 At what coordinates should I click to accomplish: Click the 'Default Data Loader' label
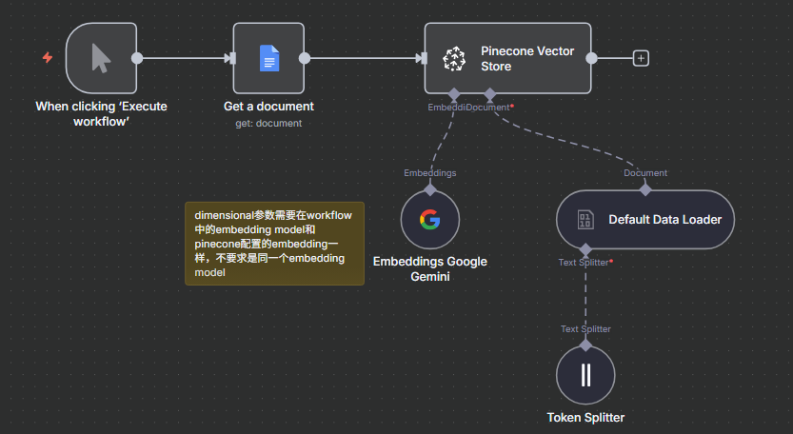pyautogui.click(x=665, y=220)
